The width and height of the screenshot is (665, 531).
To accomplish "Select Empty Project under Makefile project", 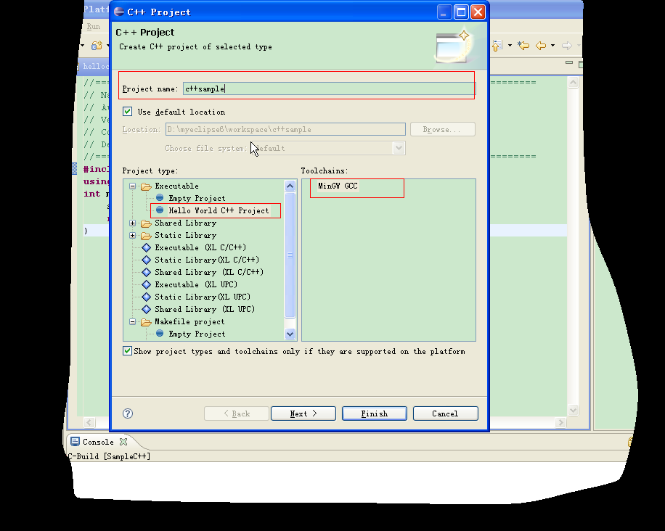I will 197,334.
